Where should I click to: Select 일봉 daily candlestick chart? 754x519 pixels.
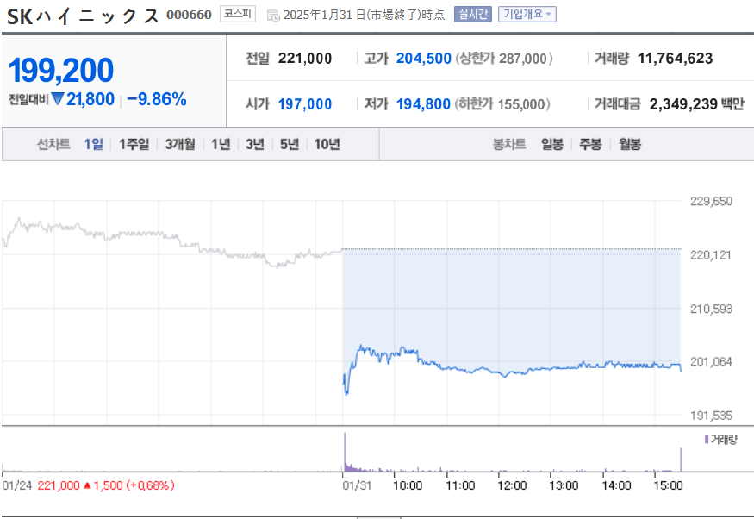[x=551, y=144]
